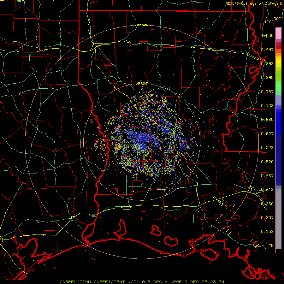Click the 1.000 value on the color scale
Screen dimensions: 284x284
coord(267,35)
